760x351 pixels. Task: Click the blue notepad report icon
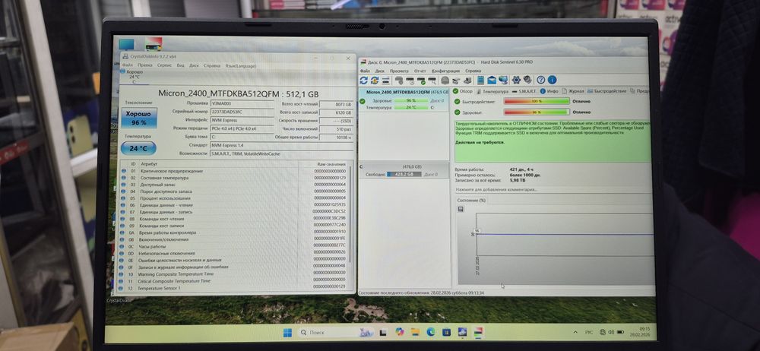pos(480,80)
